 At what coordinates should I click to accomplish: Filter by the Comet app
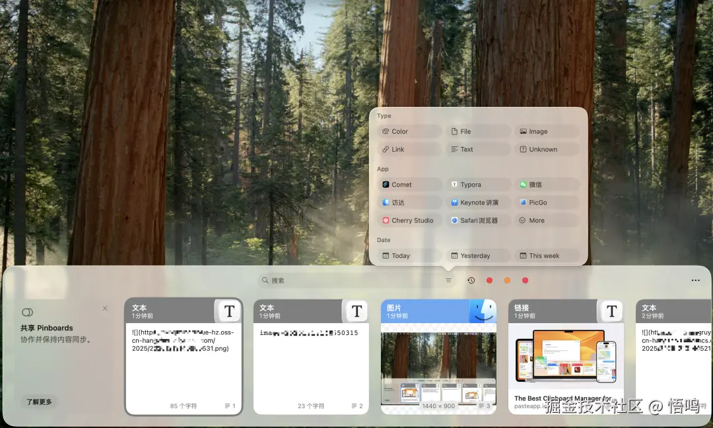point(410,185)
